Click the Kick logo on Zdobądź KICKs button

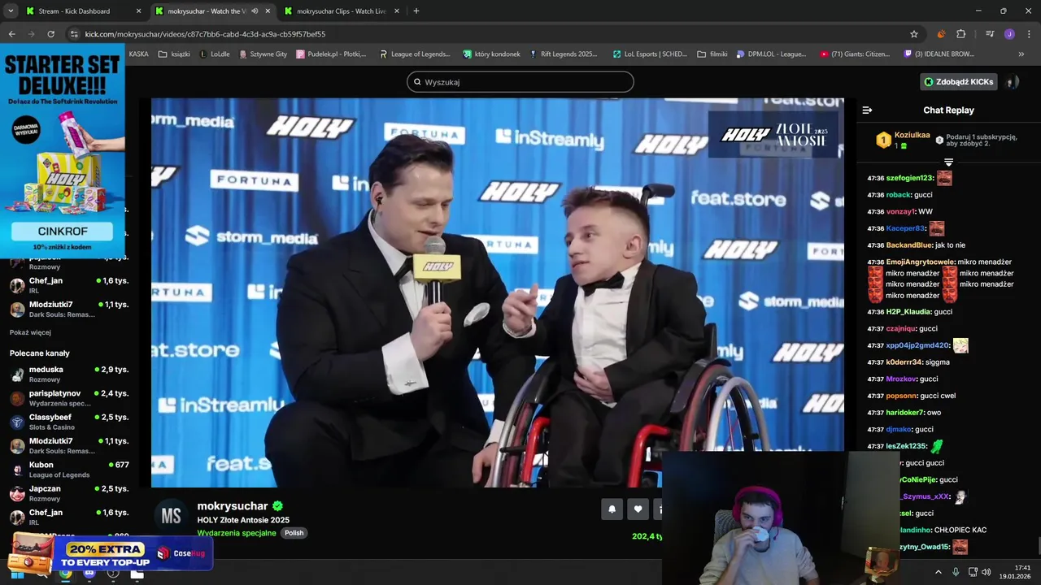pos(929,82)
